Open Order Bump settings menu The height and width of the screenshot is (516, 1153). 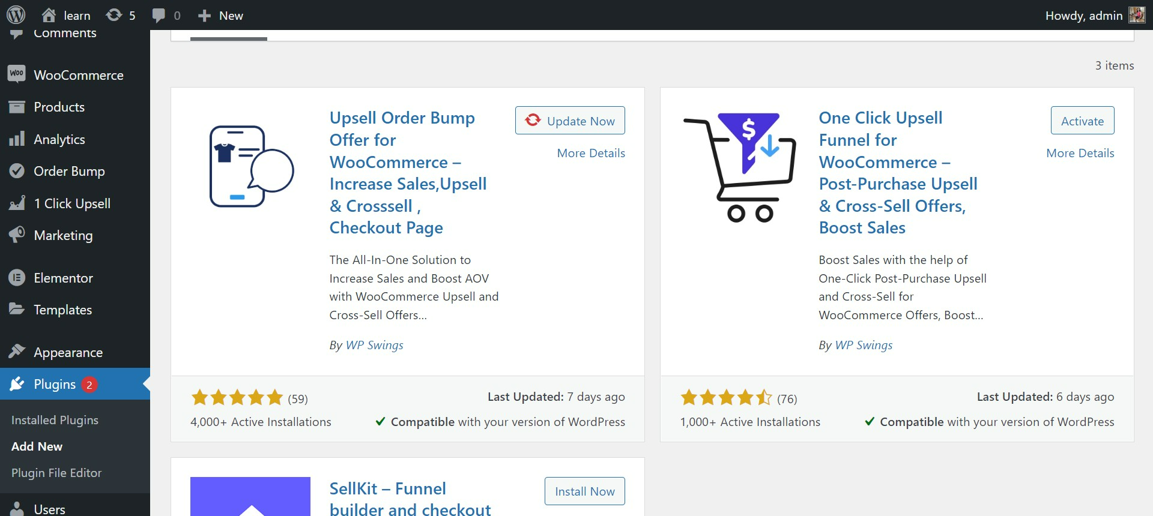tap(69, 171)
